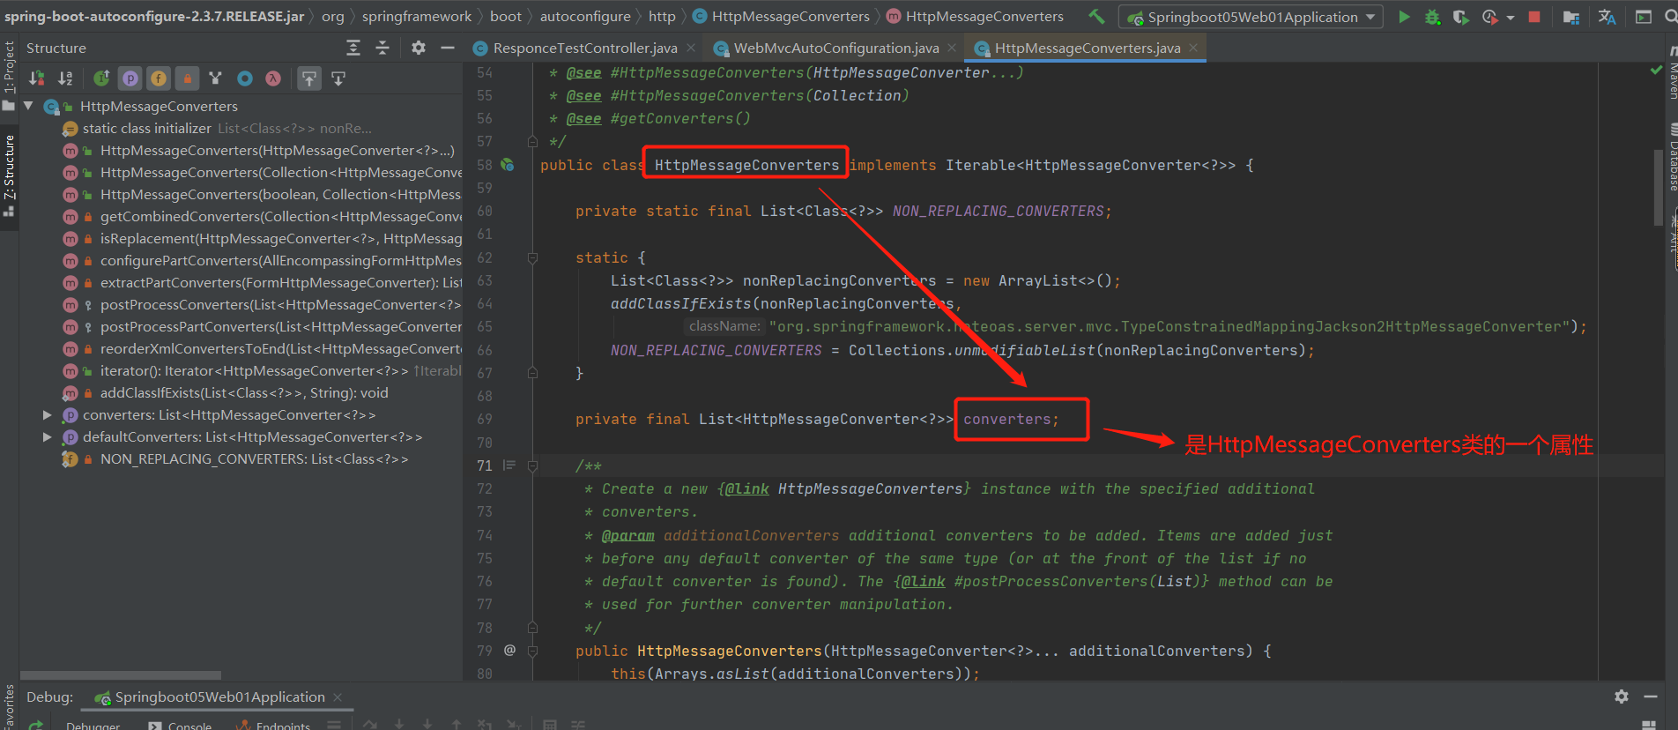
Task: Sort structure members by visibility
Action: click(x=37, y=78)
